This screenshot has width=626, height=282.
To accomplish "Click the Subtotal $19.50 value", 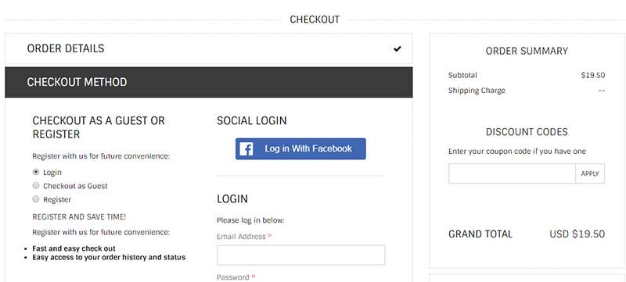I will (x=593, y=75).
